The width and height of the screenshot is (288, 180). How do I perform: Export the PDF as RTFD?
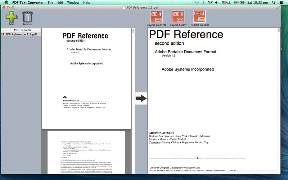click(156, 17)
